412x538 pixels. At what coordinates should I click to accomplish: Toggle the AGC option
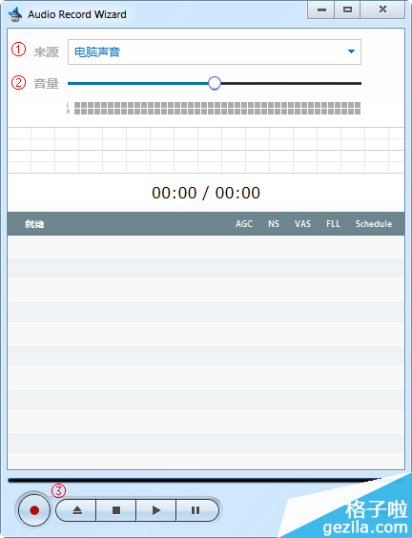pyautogui.click(x=244, y=224)
